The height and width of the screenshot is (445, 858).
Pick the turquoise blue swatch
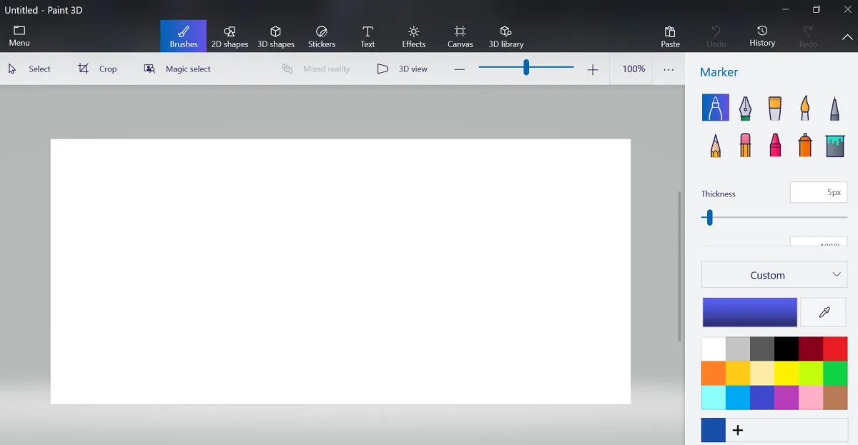[x=738, y=397]
